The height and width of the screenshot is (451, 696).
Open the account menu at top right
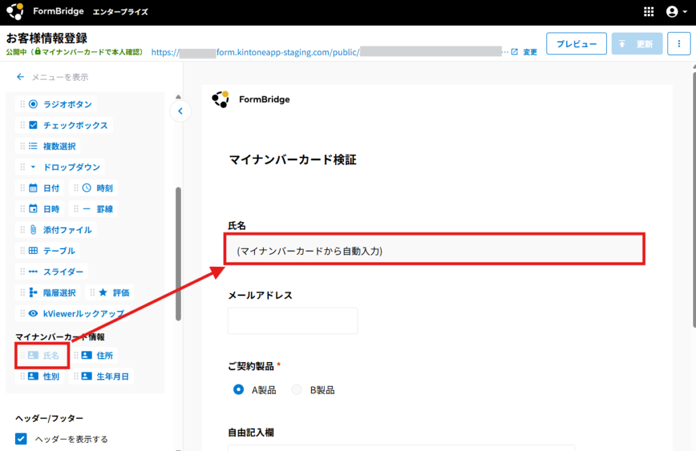pyautogui.click(x=673, y=11)
